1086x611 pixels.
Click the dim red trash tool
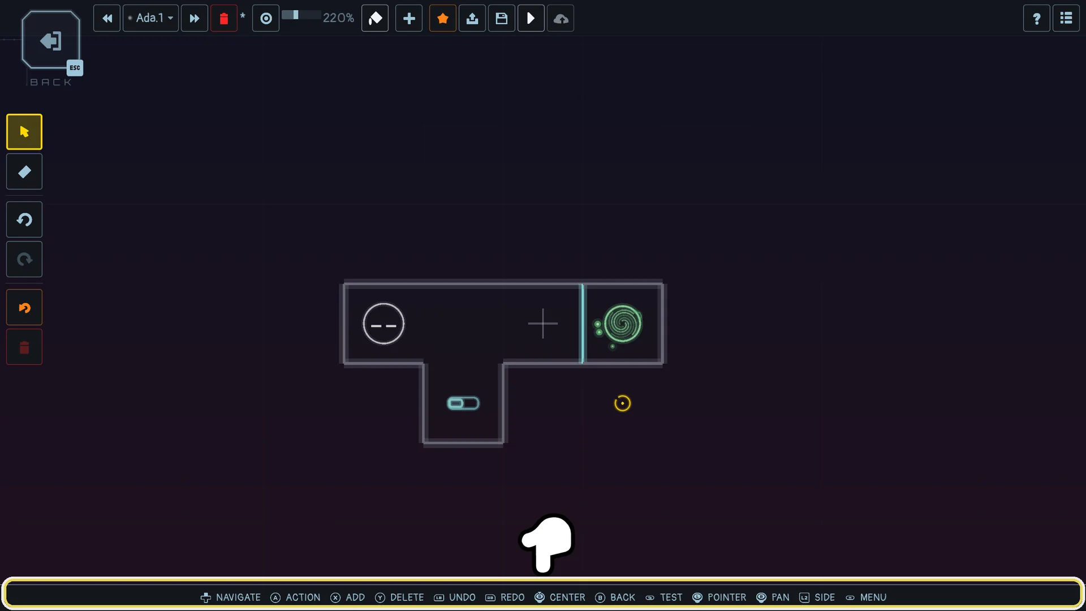pos(24,347)
